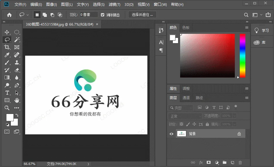
Task: Choose Add to Selection mode
Action: click(x=45, y=15)
